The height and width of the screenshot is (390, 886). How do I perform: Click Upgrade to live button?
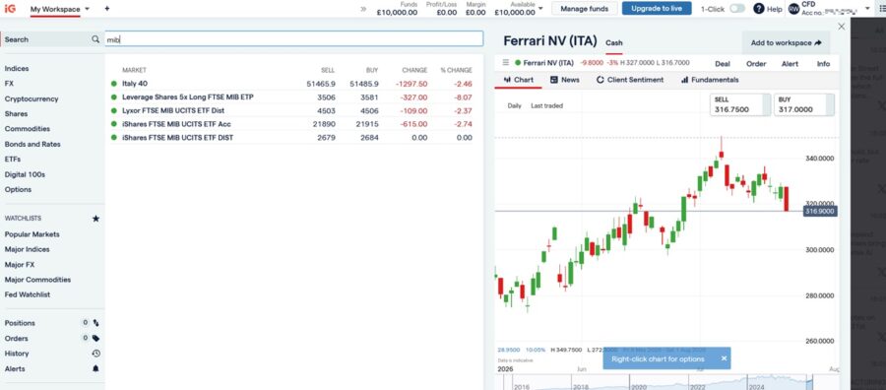[657, 9]
